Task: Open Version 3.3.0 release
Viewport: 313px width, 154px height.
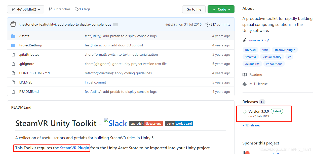Action: point(259,111)
